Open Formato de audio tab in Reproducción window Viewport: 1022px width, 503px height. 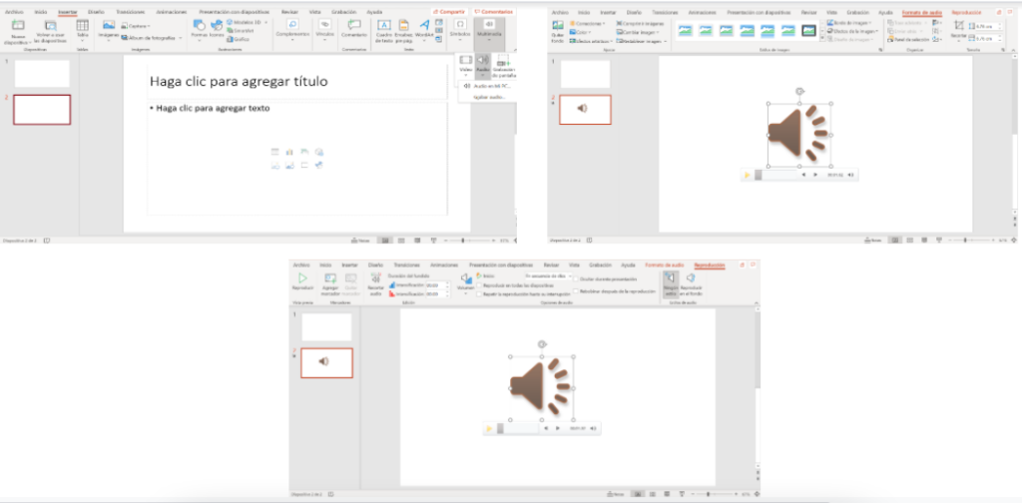[664, 265]
